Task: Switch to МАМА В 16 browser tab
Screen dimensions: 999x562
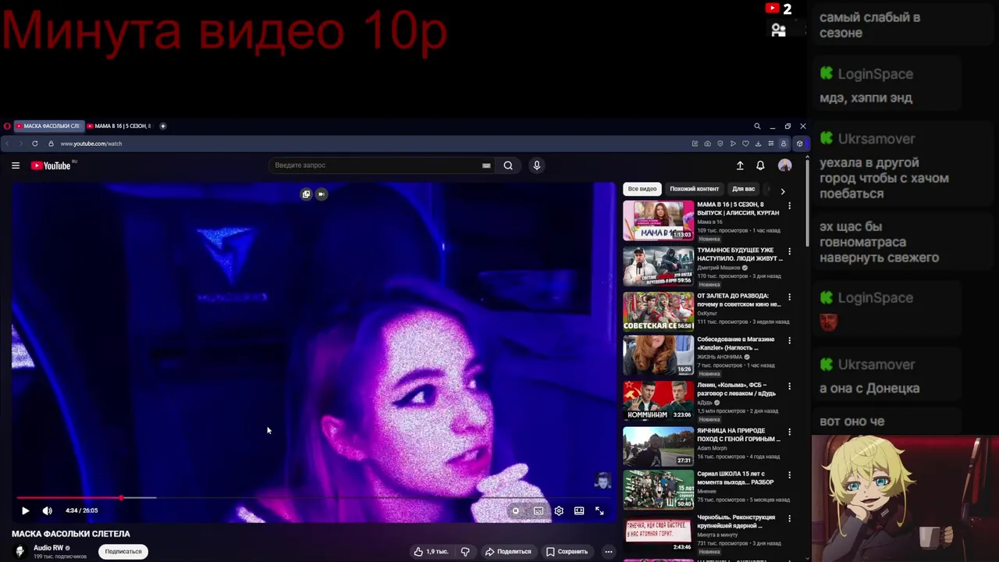Action: (x=119, y=126)
